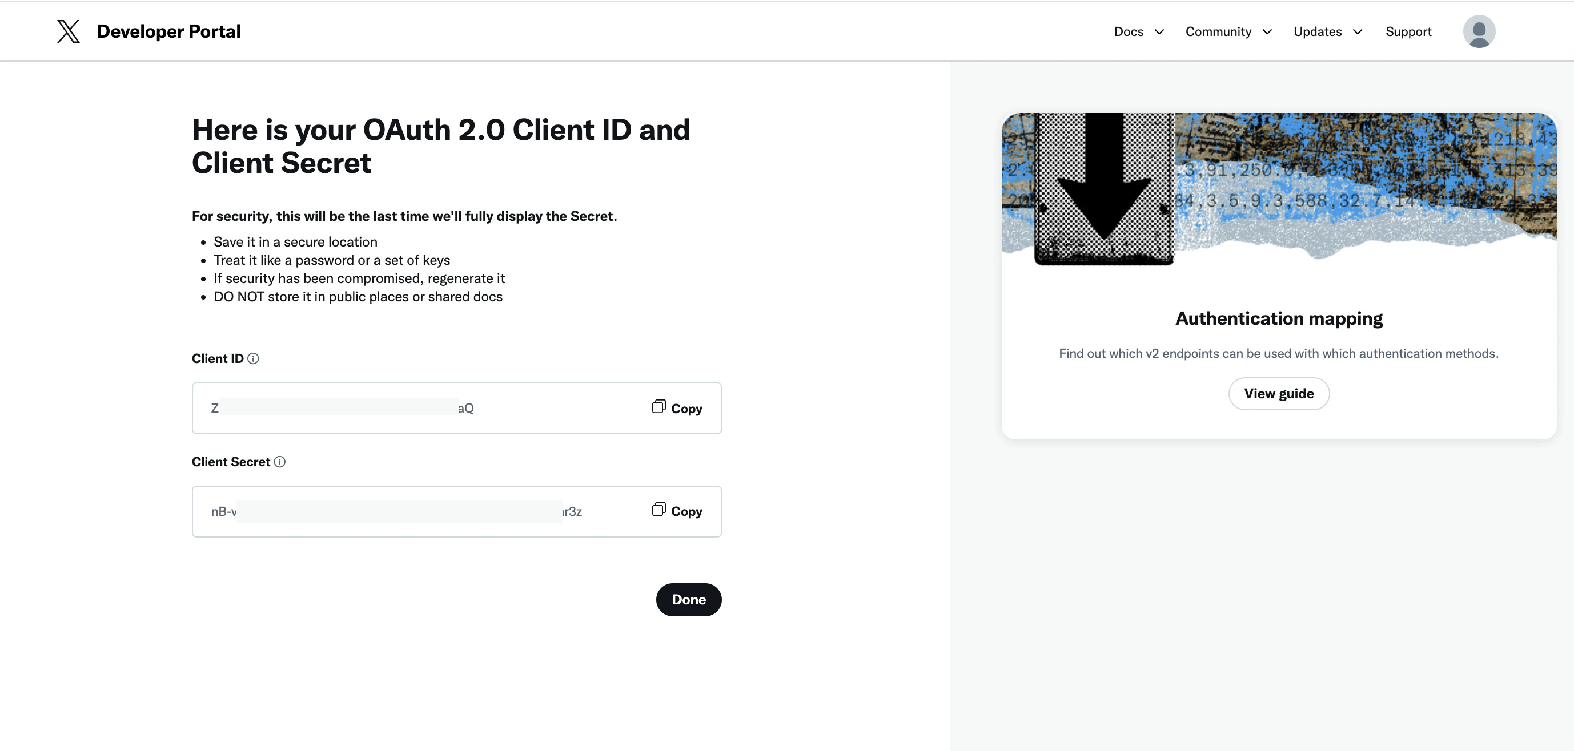Click the copy icon for Client Secret
The height and width of the screenshot is (751, 1574).
(658, 510)
